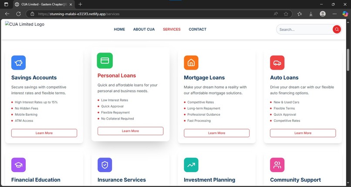Click the blue piggy bank Savings icon
The width and height of the screenshot is (351, 187).
(18, 63)
